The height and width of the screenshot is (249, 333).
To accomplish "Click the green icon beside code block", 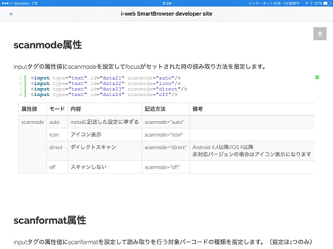I will pyautogui.click(x=317, y=77).
